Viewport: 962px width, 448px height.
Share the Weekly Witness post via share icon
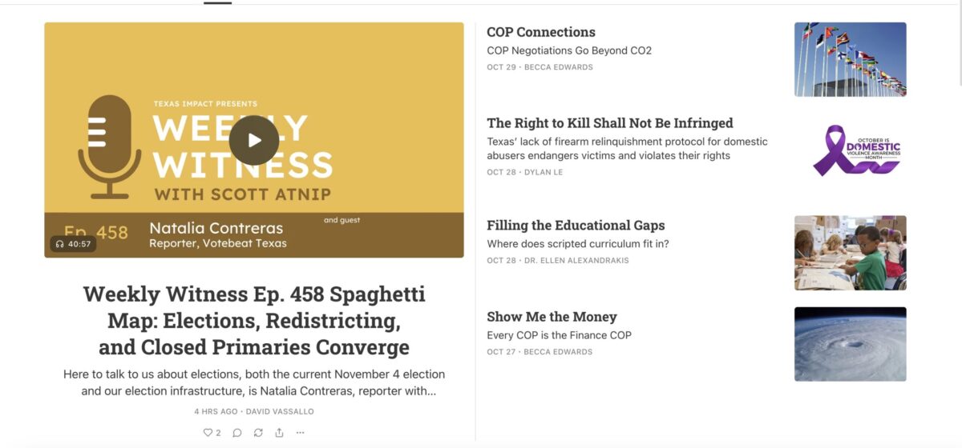click(x=279, y=433)
